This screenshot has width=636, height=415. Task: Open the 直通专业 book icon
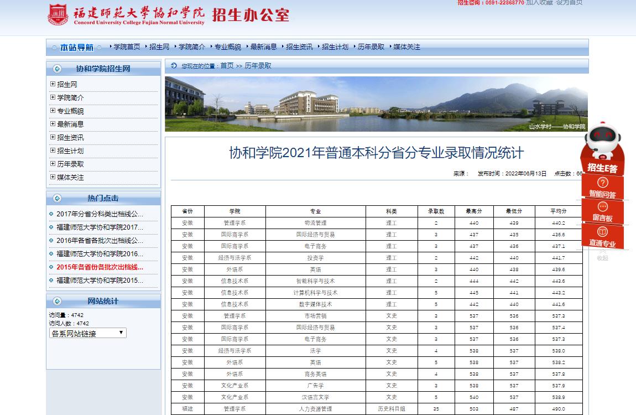point(602,232)
